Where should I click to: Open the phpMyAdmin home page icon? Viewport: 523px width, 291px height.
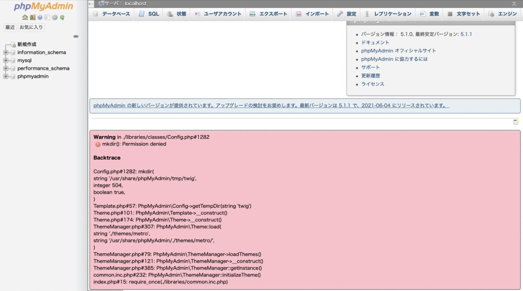point(25,18)
